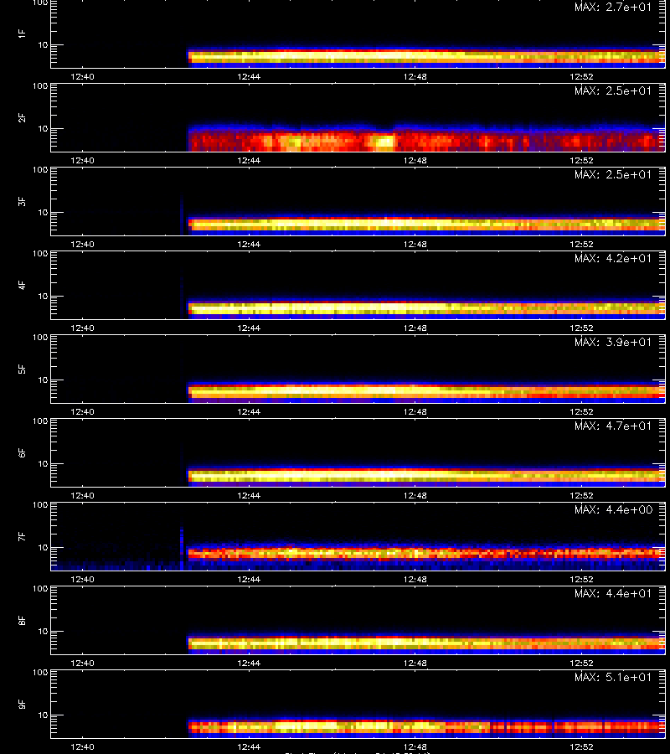Click the 10 y-axis label of the 3F panel
Screen dimensions: 670x754
tap(43, 212)
